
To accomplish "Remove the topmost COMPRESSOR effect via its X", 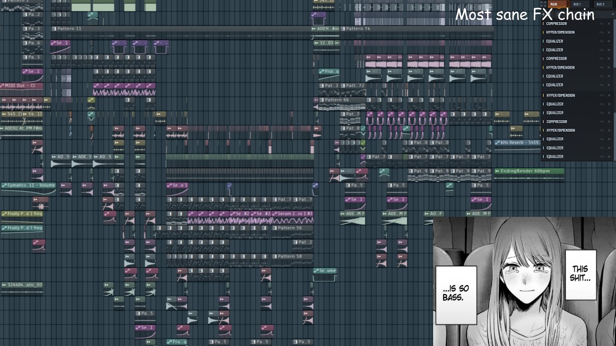I will point(609,24).
